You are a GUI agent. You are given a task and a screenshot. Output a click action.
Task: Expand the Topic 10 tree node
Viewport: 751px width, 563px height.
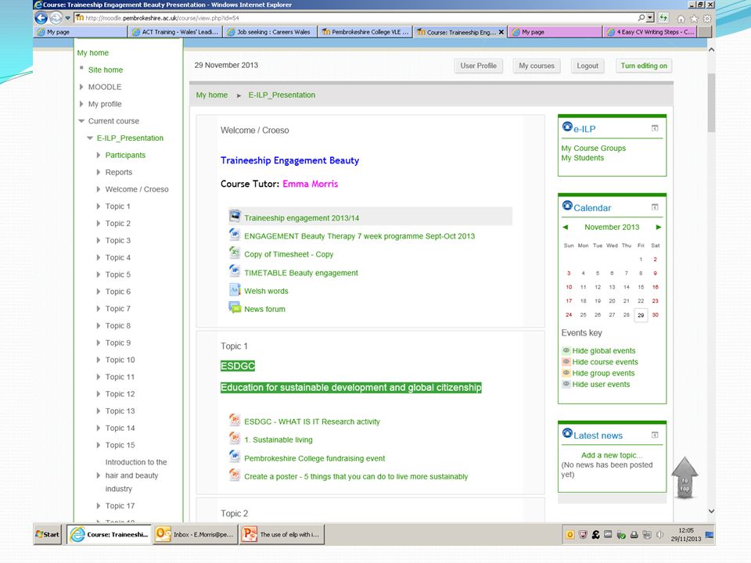pos(99,360)
